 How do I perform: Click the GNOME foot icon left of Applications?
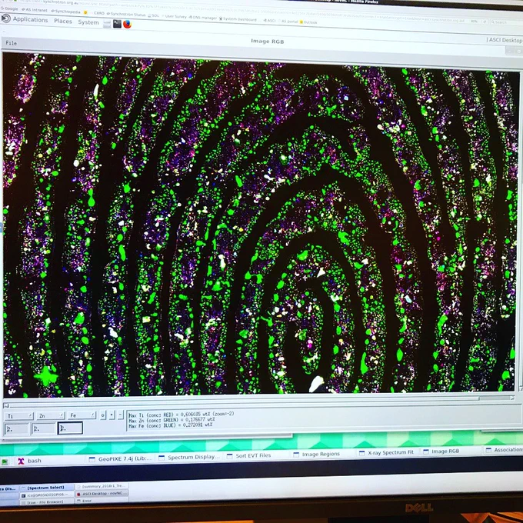(5, 18)
